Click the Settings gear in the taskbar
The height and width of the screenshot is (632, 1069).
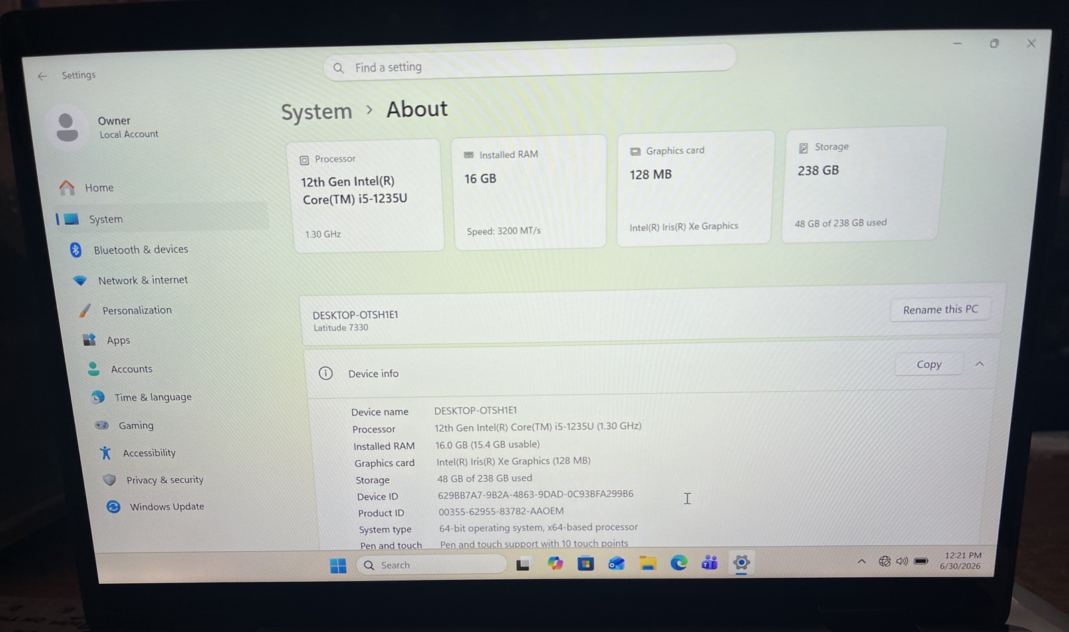(741, 562)
